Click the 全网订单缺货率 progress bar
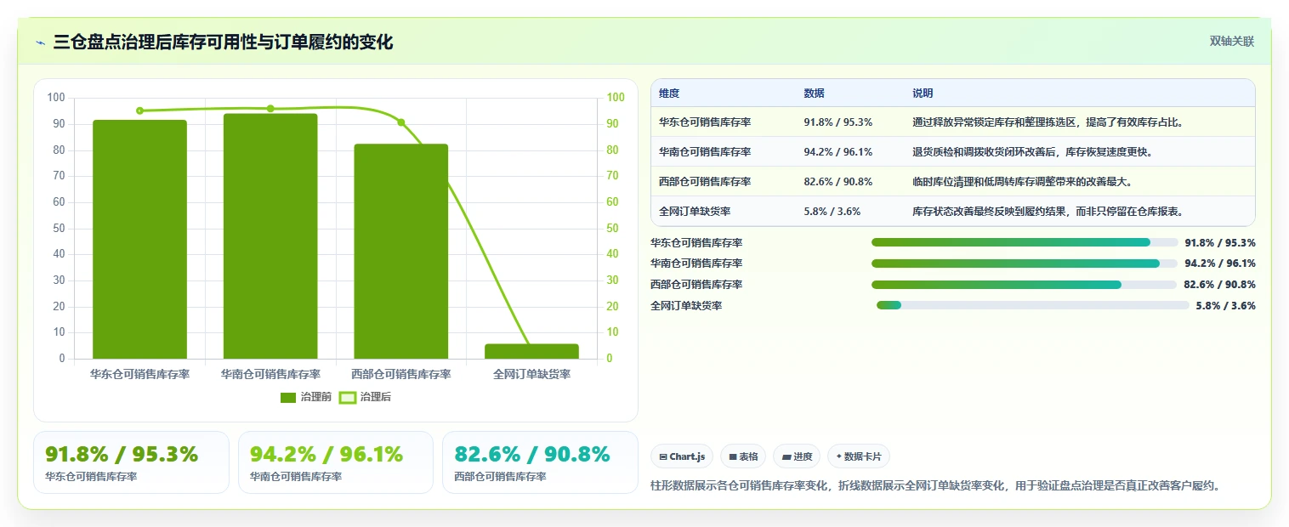The height and width of the screenshot is (527, 1289). [1032, 305]
